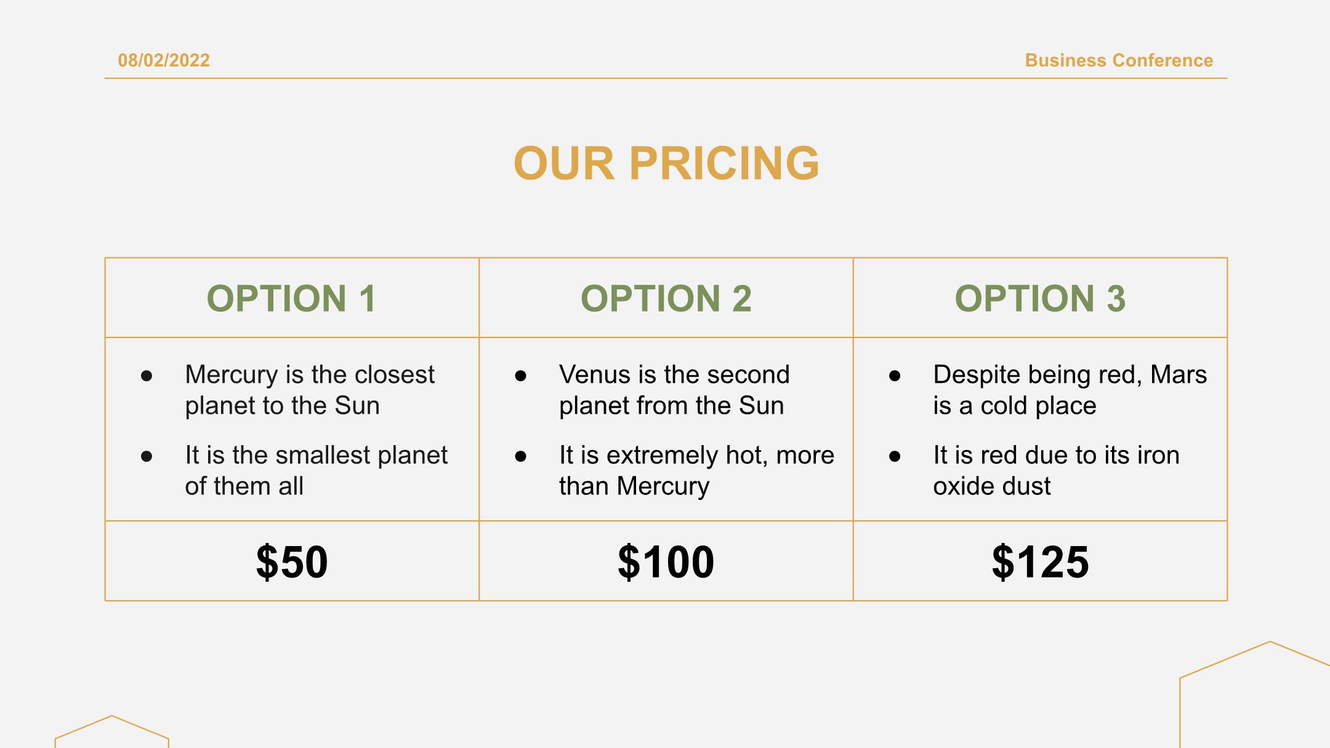Select the Venus second planet bullet
Viewport: 1330px width, 748px height.
(x=674, y=390)
